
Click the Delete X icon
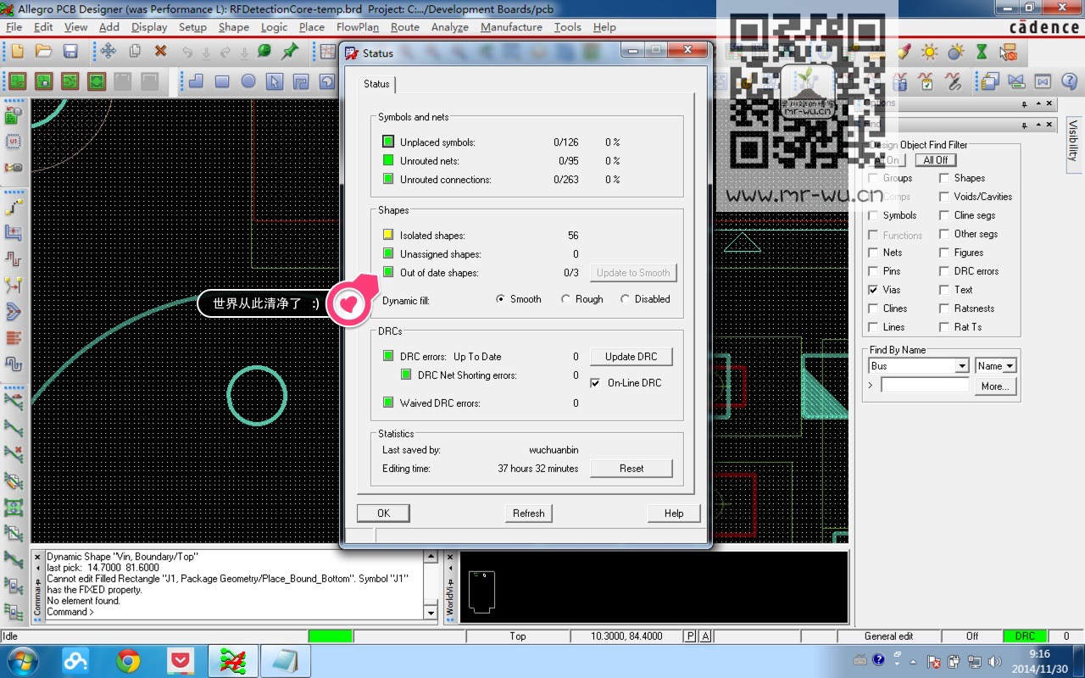(160, 52)
